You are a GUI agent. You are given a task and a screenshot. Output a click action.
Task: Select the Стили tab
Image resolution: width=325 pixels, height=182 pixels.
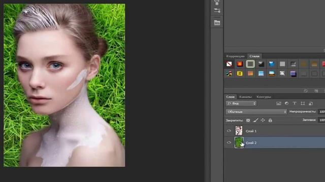click(x=254, y=56)
